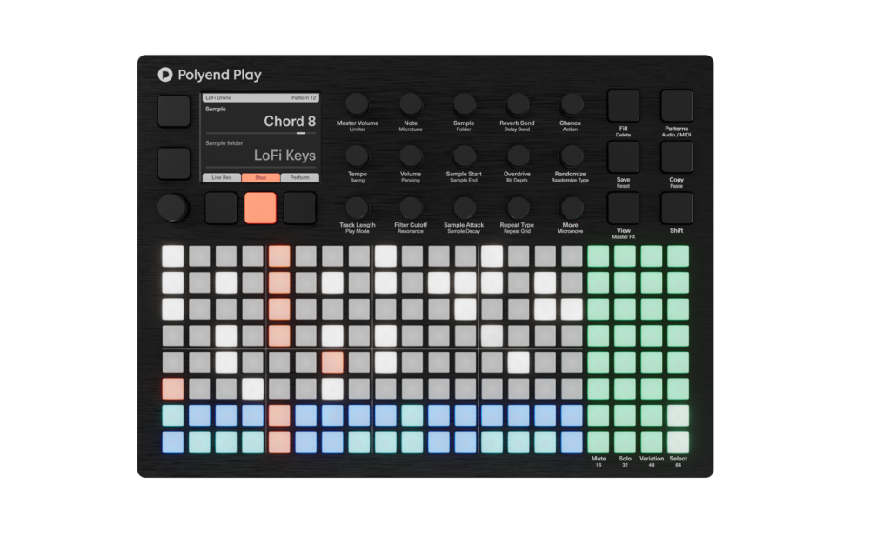Tap the orange pad in the grid's first column
Screen dimensions: 870x543
point(172,388)
